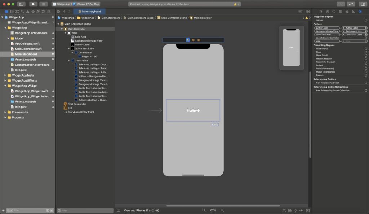Screen dimensions: 369x214
Task: Open the Library plus button
Action: tap(341, 4)
